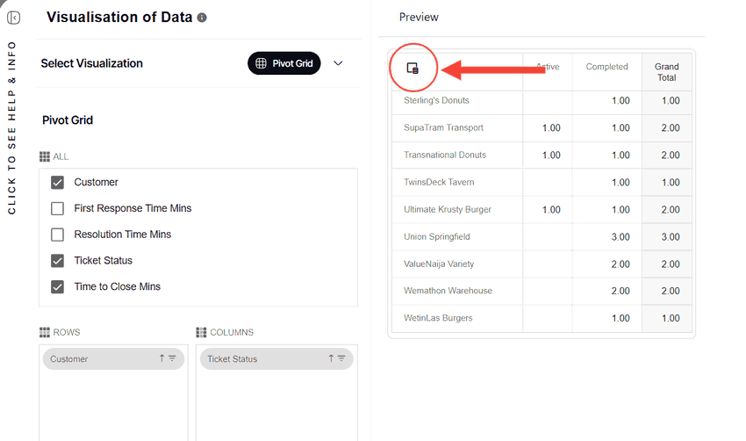746x441 pixels.
Task: Click the COLUMNS grid icon
Action: (201, 332)
